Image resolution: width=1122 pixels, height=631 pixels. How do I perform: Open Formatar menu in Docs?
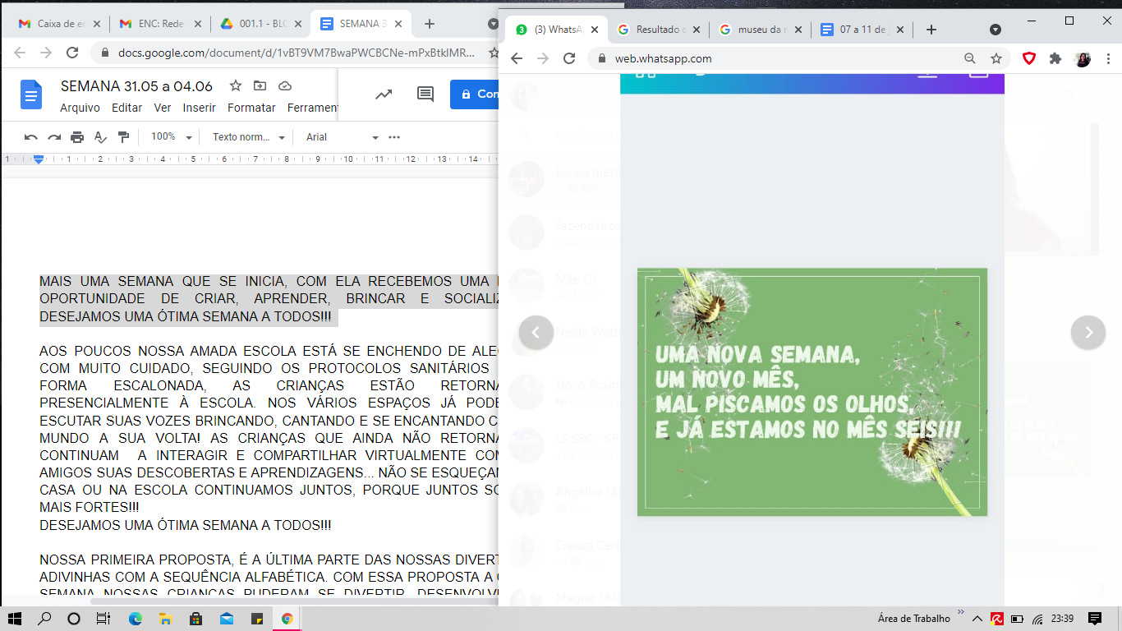coord(251,108)
